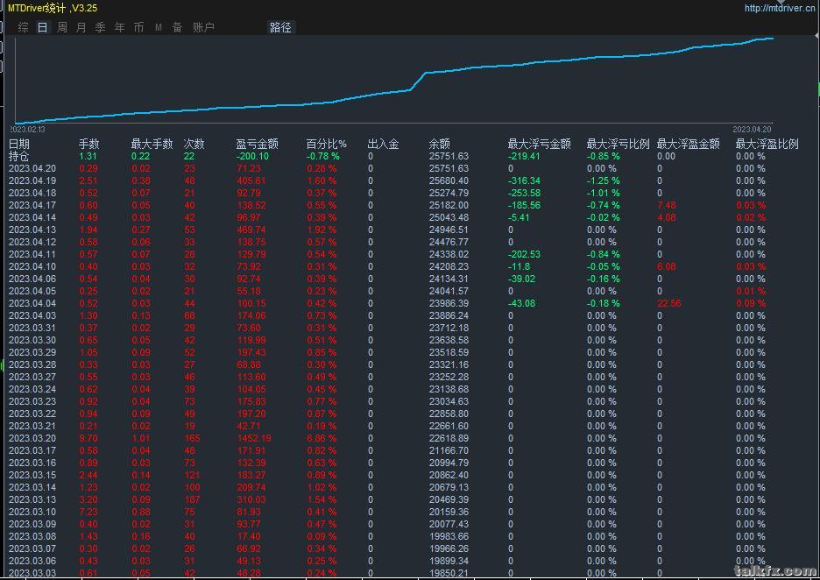Click the lot size value 8.70
The image size is (820, 580).
88,438
